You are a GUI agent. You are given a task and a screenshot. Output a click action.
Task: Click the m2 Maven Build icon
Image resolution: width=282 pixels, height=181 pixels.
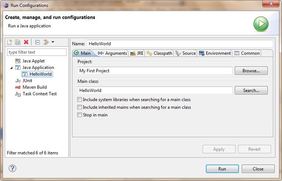pyautogui.click(x=18, y=87)
